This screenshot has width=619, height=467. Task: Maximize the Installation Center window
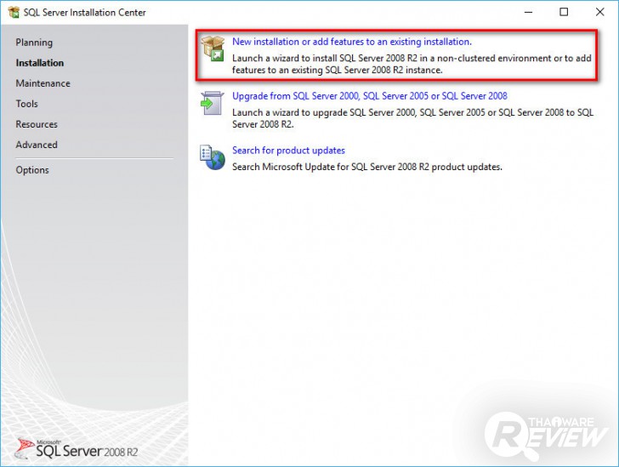point(564,12)
